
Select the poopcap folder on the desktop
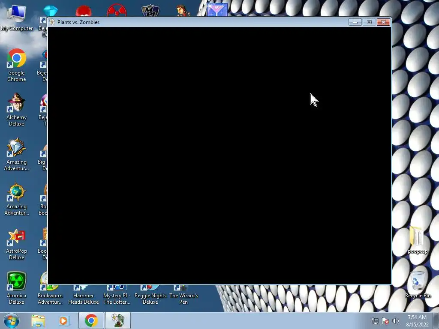point(418,241)
